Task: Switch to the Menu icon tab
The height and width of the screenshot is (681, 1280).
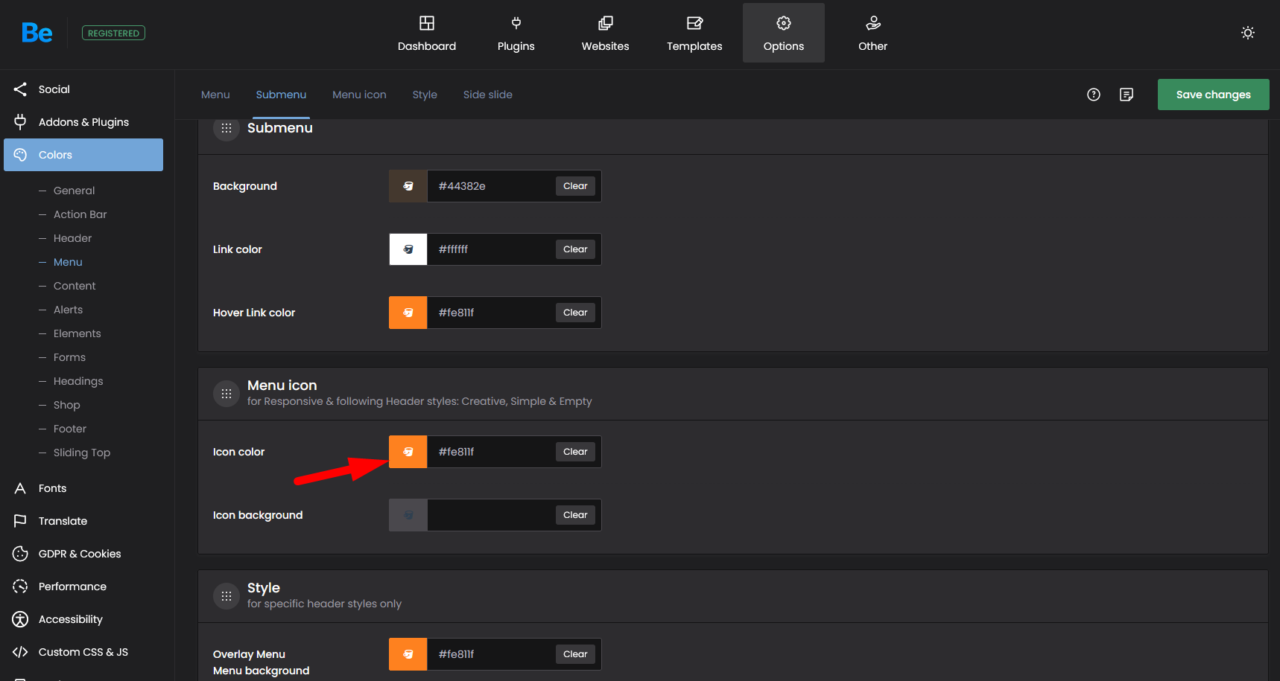Action: point(359,95)
